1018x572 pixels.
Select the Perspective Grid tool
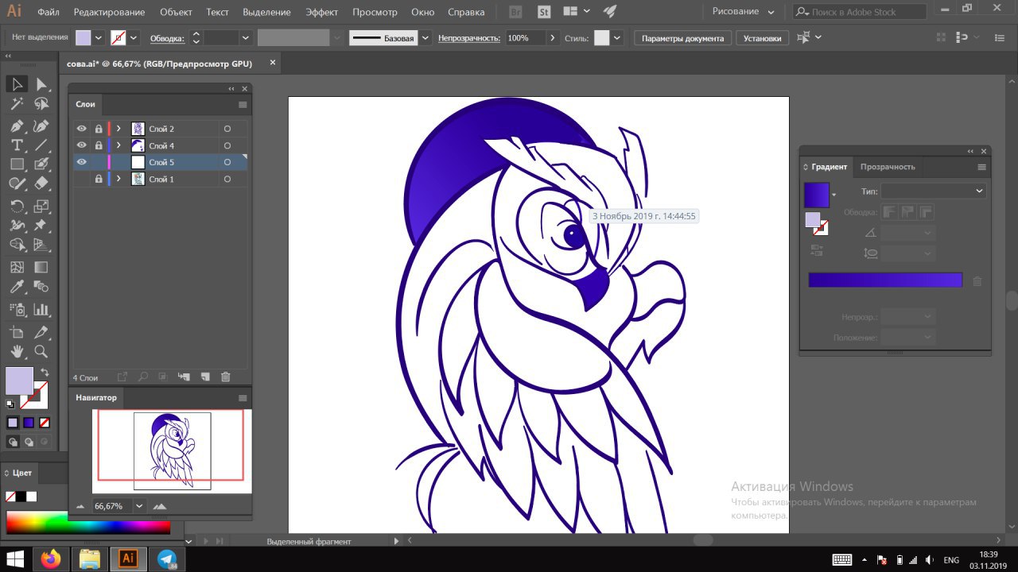pos(41,245)
